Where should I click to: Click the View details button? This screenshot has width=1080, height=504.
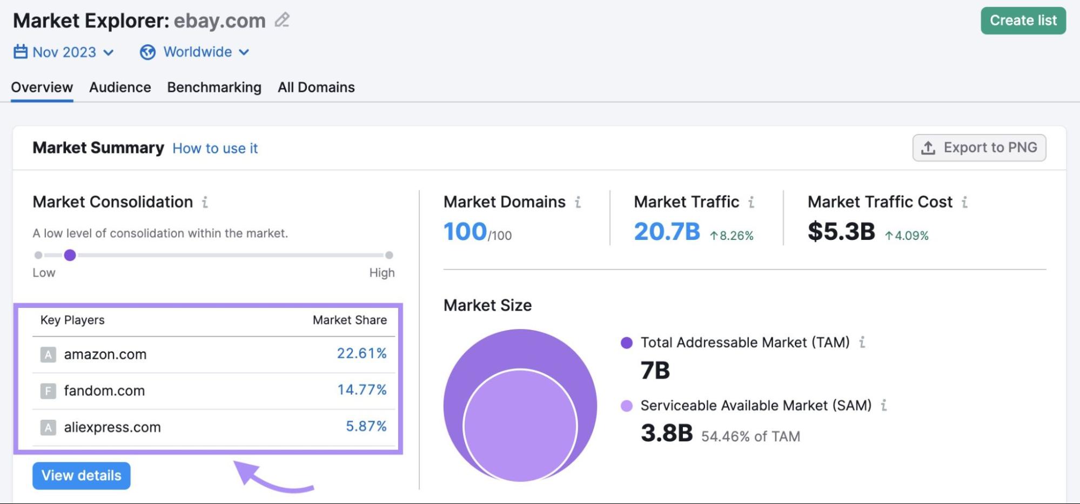(81, 475)
